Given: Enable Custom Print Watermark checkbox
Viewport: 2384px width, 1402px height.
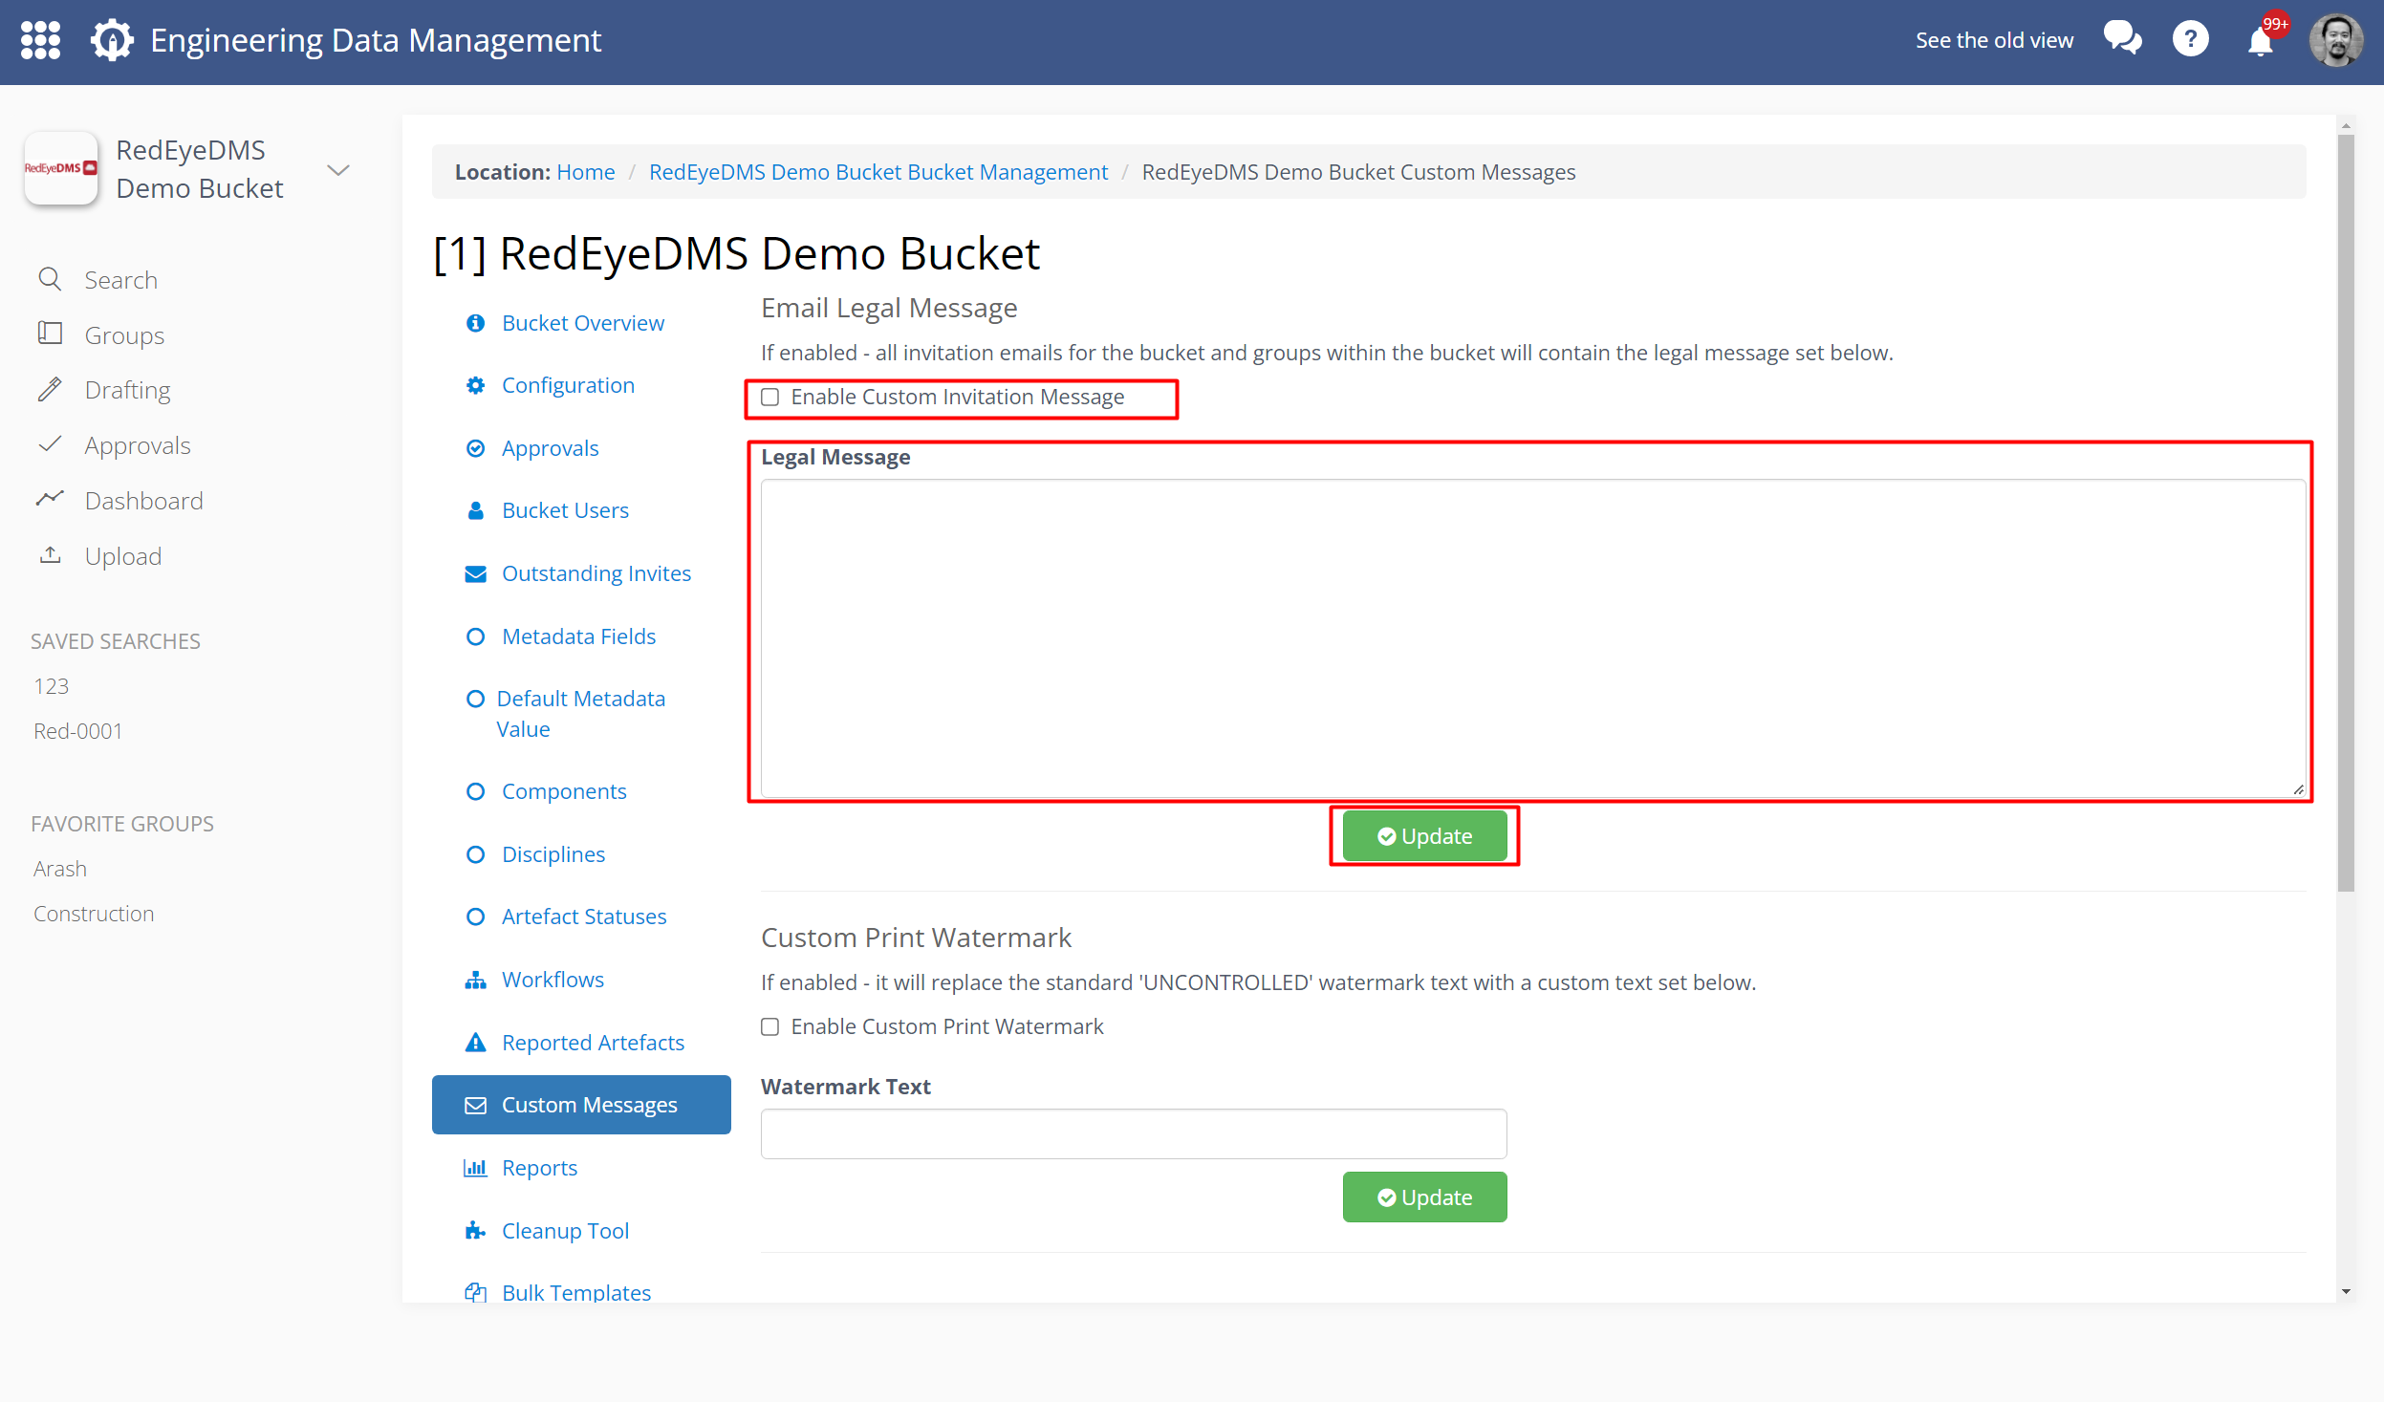Looking at the screenshot, I should 770,1026.
